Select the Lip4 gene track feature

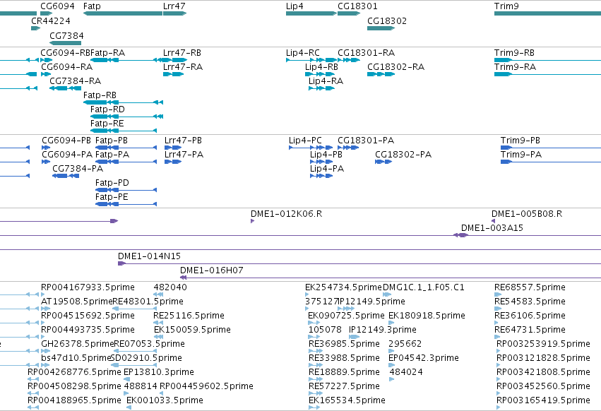[x=311, y=13]
